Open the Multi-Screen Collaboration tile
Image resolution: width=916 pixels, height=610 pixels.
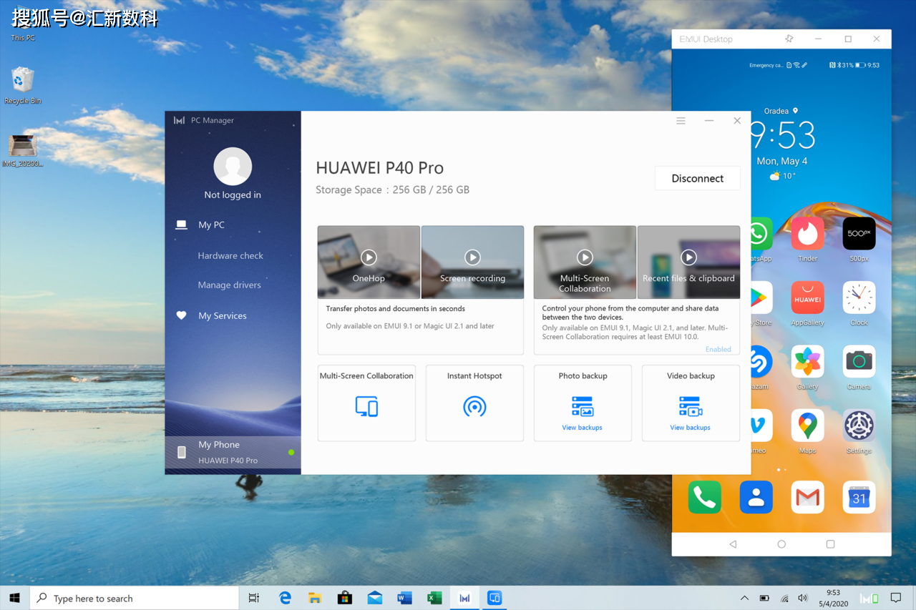366,403
